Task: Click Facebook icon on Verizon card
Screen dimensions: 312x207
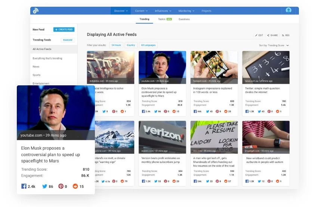Action: [143, 181]
